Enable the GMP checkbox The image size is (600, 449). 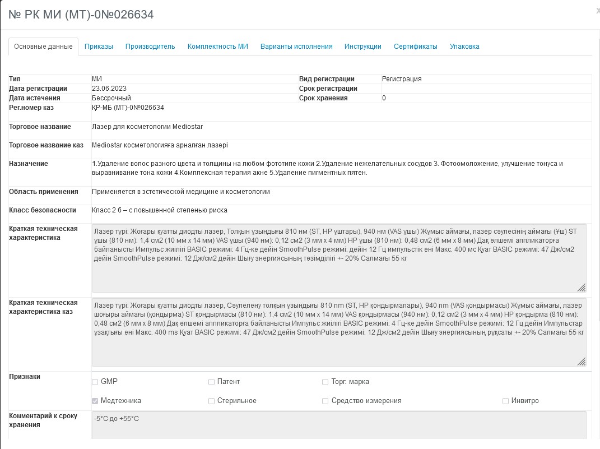click(x=95, y=382)
